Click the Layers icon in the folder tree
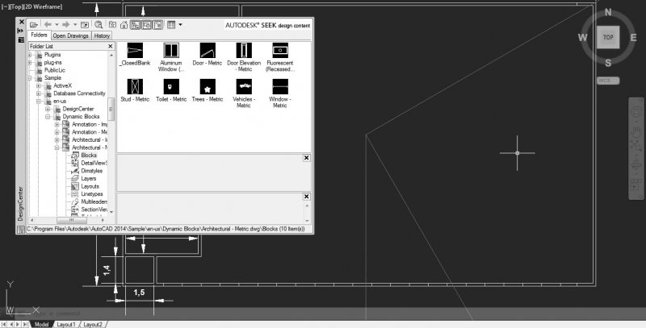646x328 pixels. 75,178
